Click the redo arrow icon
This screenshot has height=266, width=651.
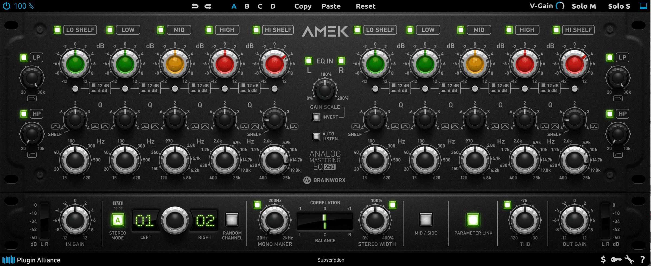click(208, 6)
